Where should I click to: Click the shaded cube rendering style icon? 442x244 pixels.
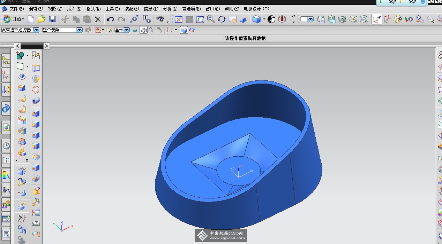(256, 19)
